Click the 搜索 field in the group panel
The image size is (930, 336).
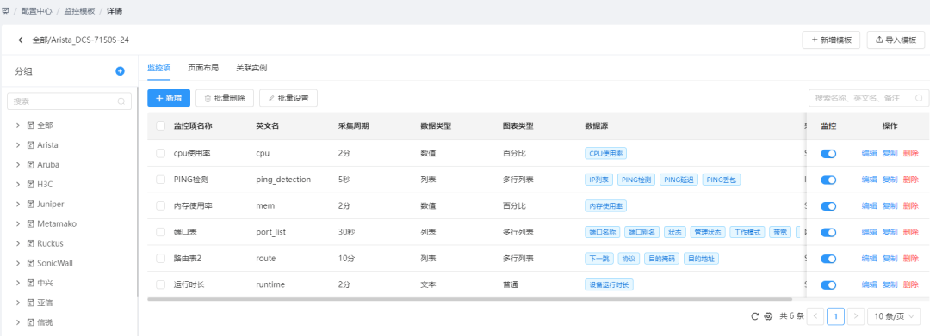click(x=70, y=101)
